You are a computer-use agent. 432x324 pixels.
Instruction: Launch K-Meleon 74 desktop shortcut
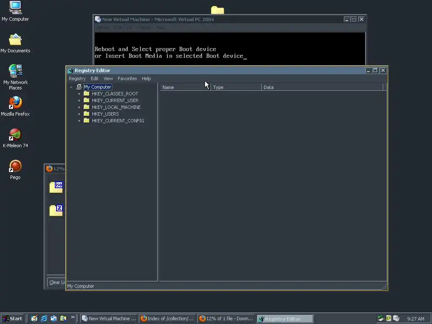16,138
